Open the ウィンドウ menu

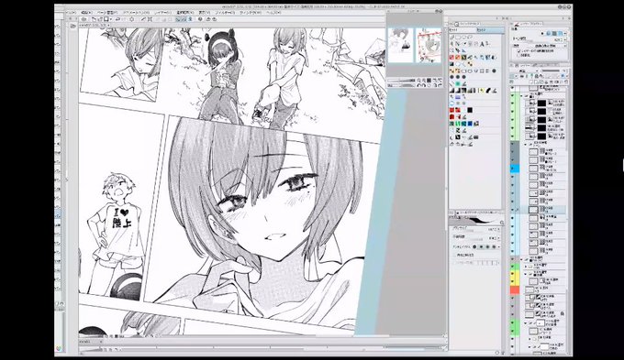tap(251, 12)
